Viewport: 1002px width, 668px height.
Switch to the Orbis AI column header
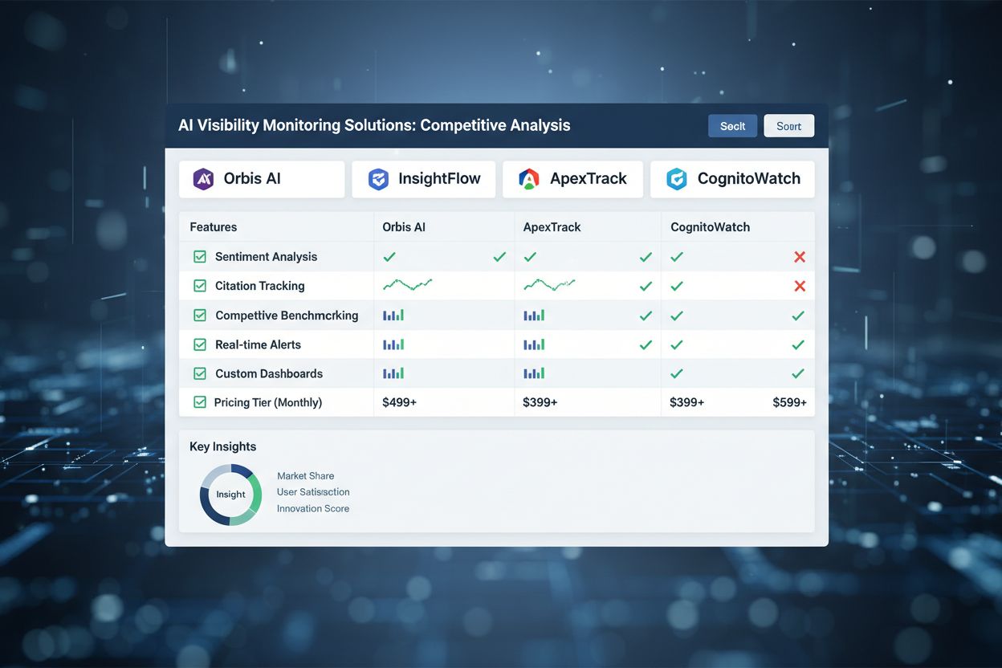(403, 226)
